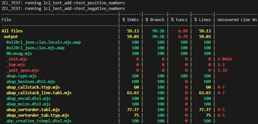The image size is (258, 124).
Task: Click the 'All files' row label
Action: point(12,31)
